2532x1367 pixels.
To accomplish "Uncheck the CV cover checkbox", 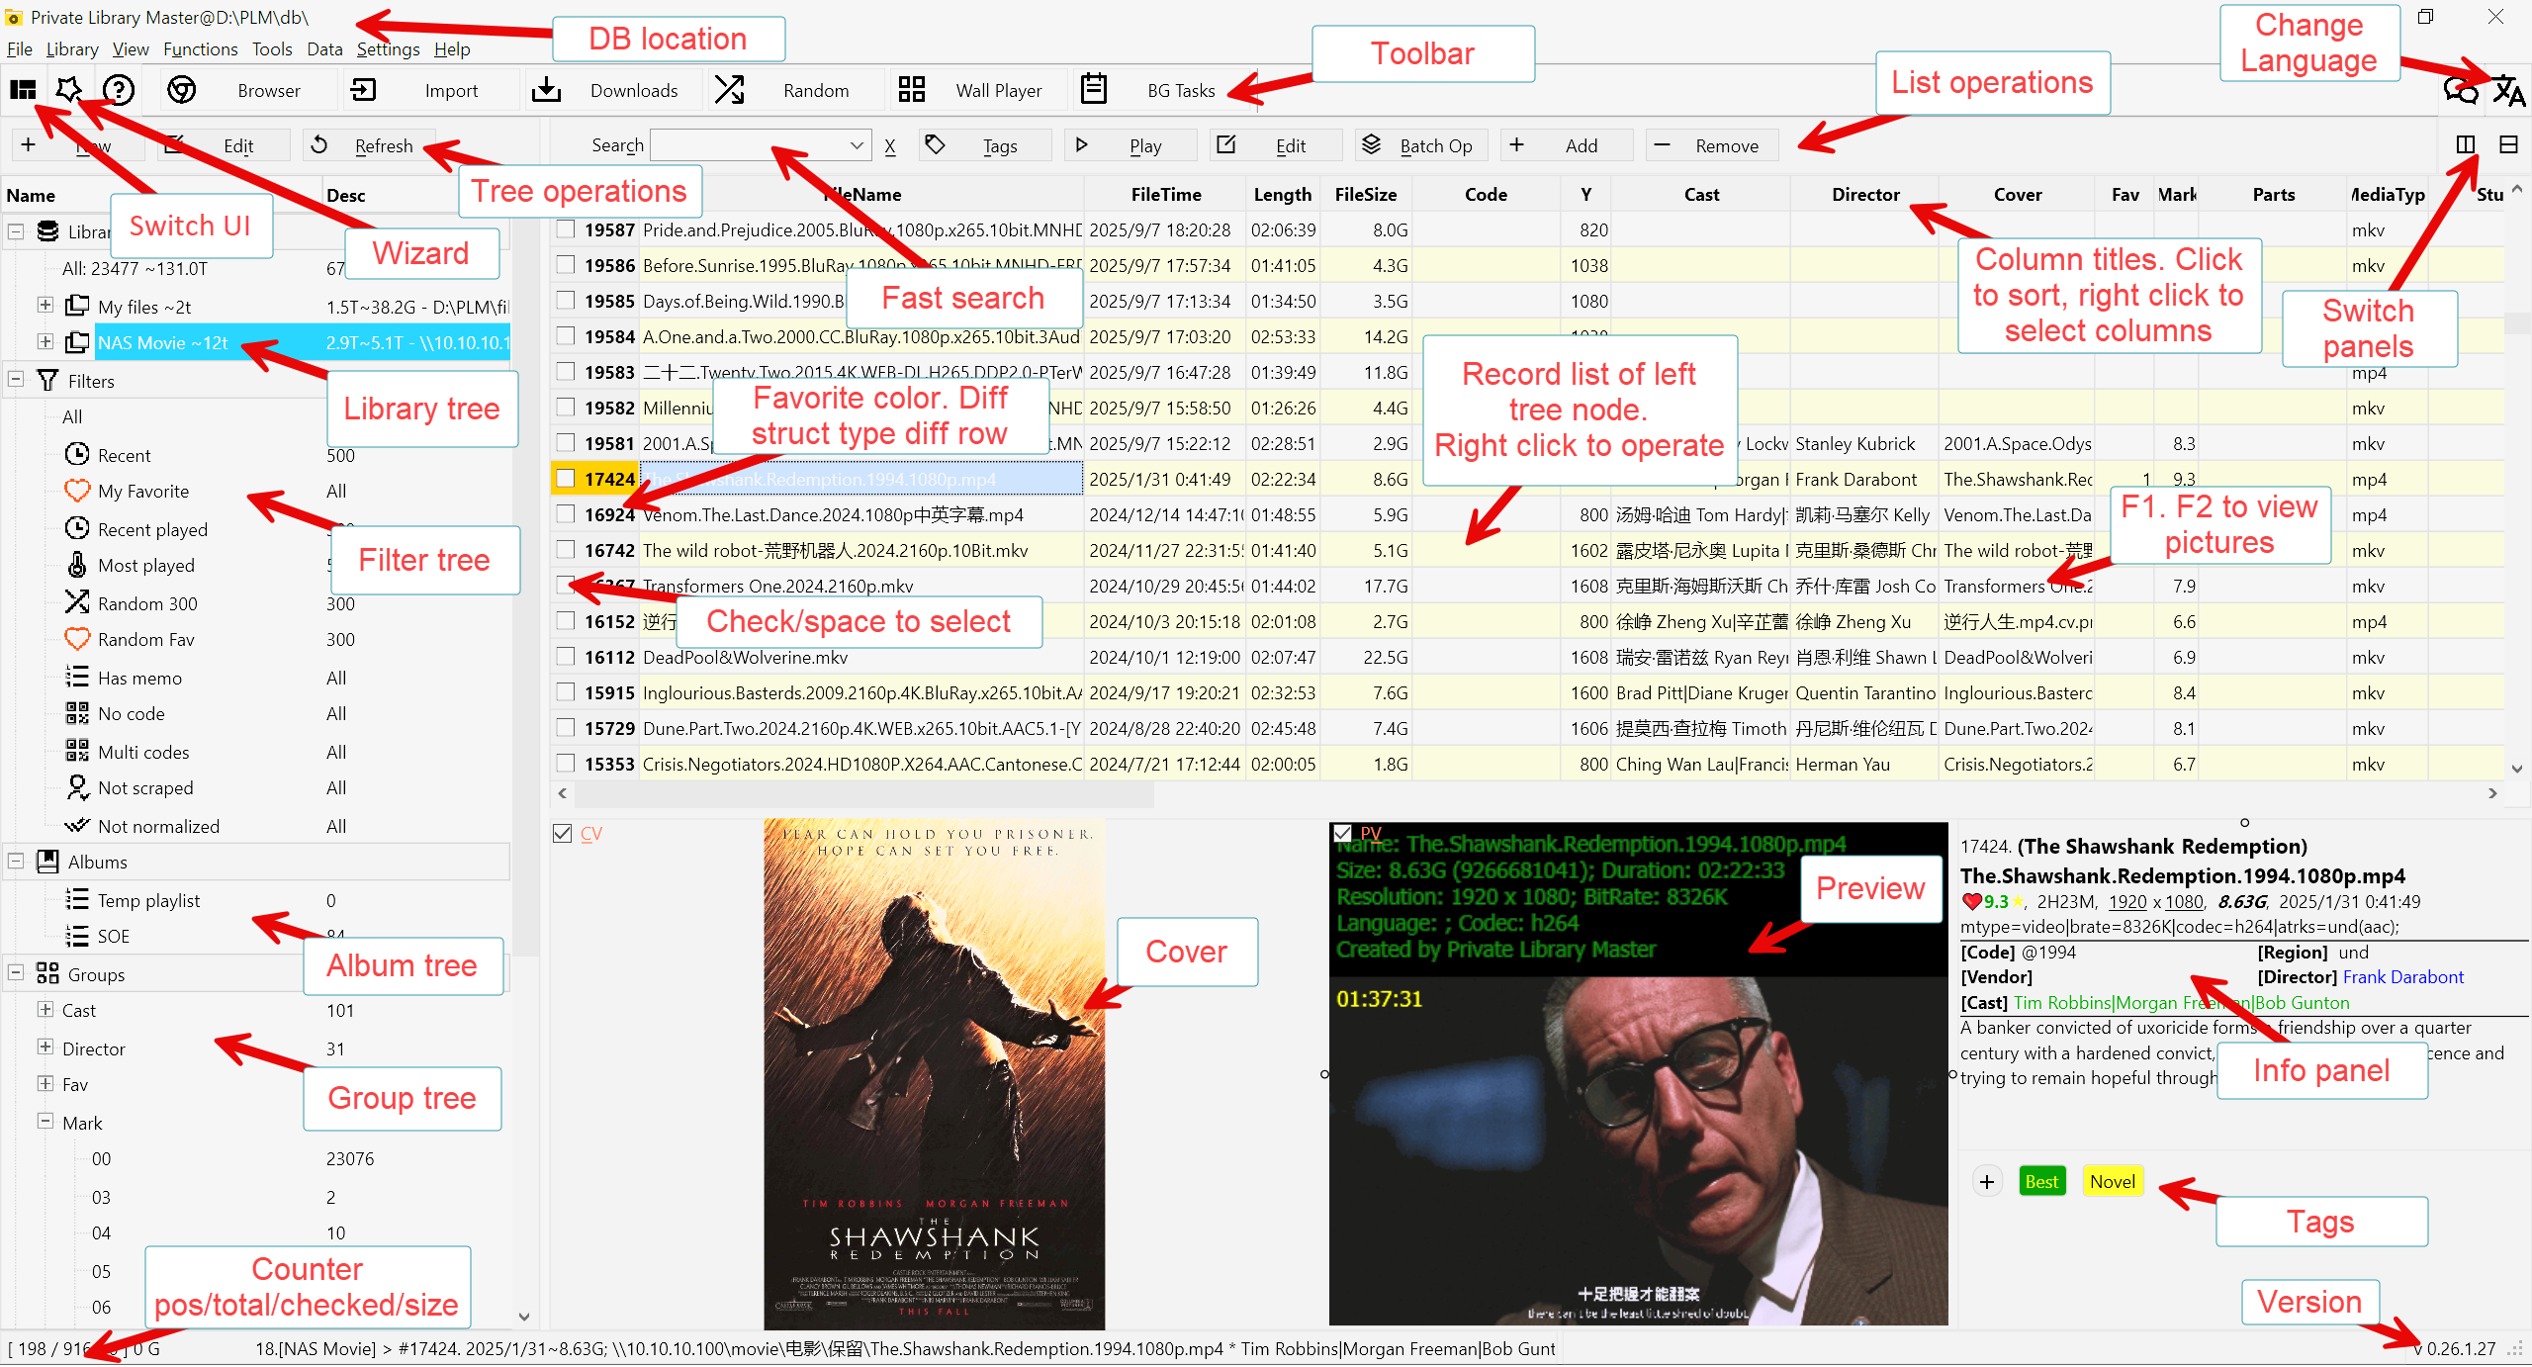I will [x=563, y=833].
